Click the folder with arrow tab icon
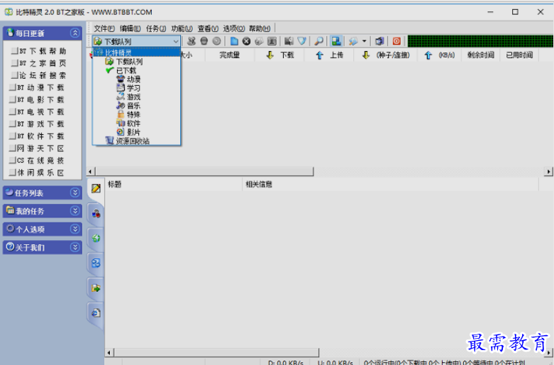The height and width of the screenshot is (365, 554). click(96, 288)
